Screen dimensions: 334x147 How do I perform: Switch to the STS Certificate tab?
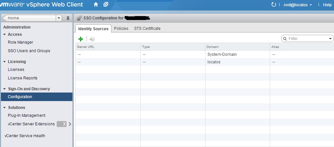point(147,29)
